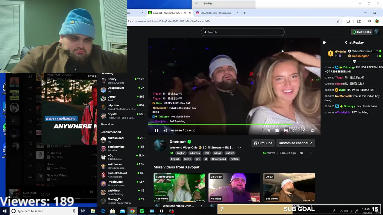This screenshot has width=383, height=215.
Task: Open Gift Subs for Xevopat
Action: point(263,143)
